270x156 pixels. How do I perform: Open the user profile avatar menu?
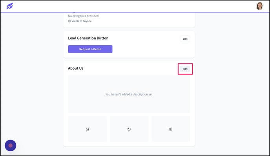pyautogui.click(x=259, y=6)
